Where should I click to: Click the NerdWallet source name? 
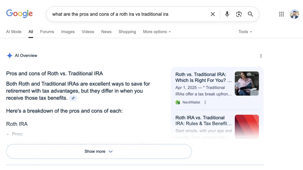tap(191, 102)
